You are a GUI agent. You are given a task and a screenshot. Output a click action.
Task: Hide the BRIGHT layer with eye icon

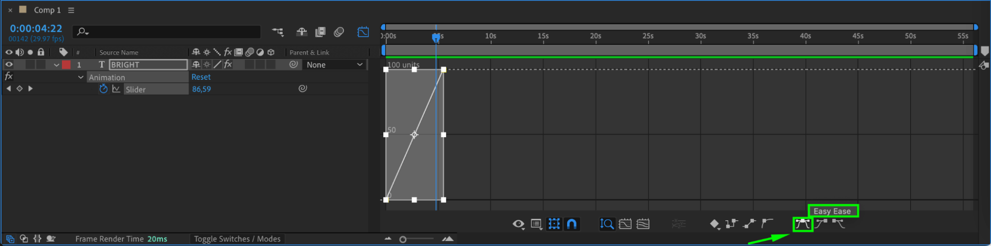point(9,64)
